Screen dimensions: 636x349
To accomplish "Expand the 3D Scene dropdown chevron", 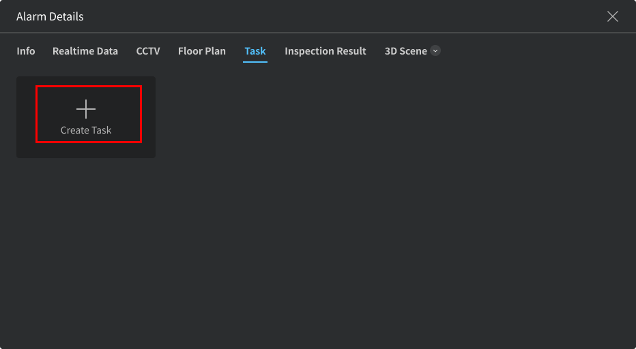I will point(435,51).
